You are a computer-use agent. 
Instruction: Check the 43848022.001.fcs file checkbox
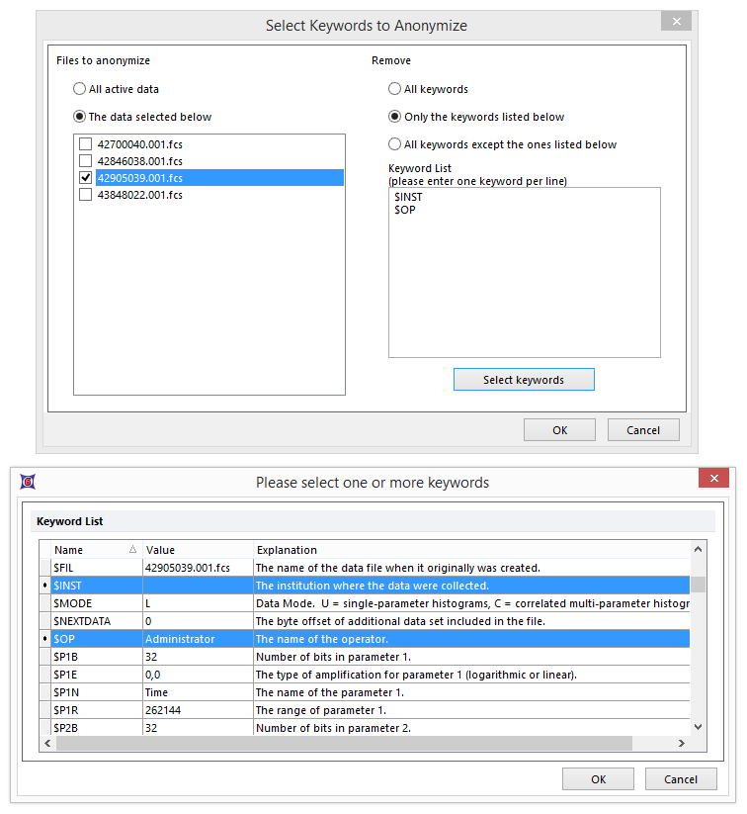86,195
